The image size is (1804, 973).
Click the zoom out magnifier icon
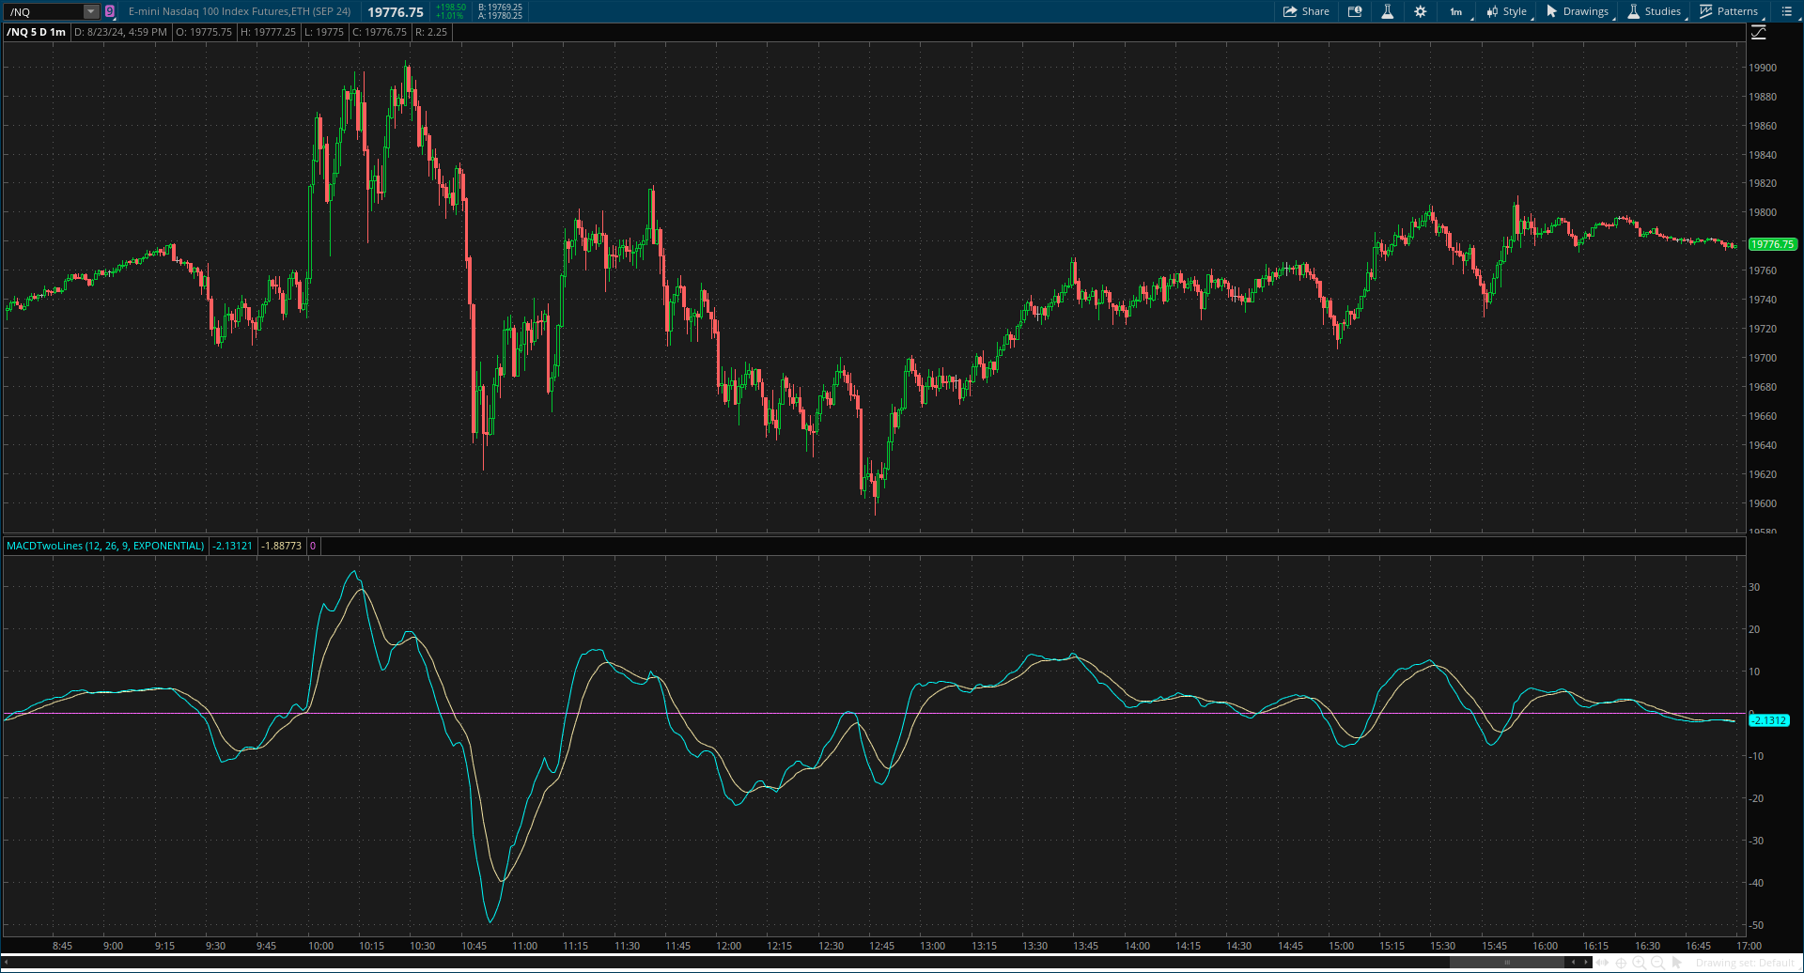(1658, 963)
